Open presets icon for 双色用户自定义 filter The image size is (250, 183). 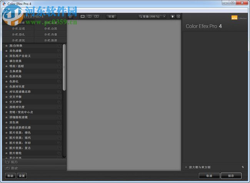(59, 56)
